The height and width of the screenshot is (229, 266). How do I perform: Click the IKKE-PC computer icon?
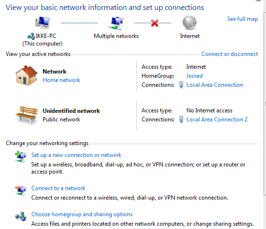[x=43, y=23]
